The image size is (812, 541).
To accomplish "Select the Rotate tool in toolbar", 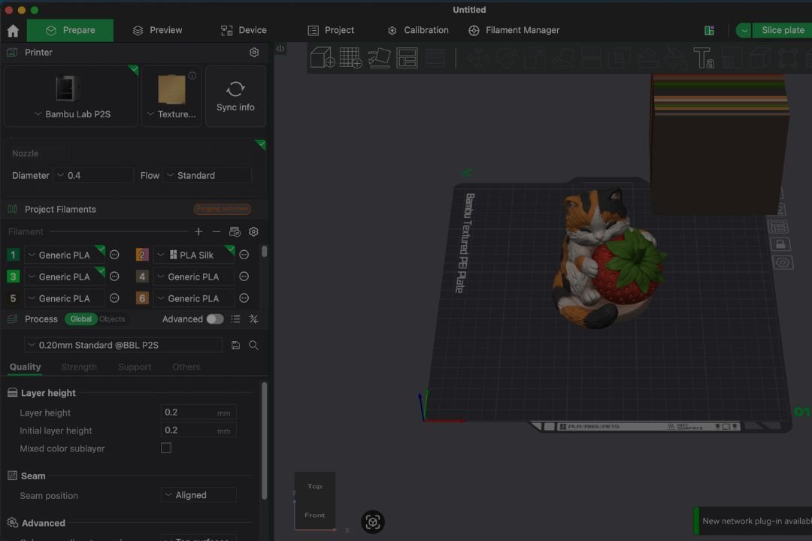I will 507,57.
